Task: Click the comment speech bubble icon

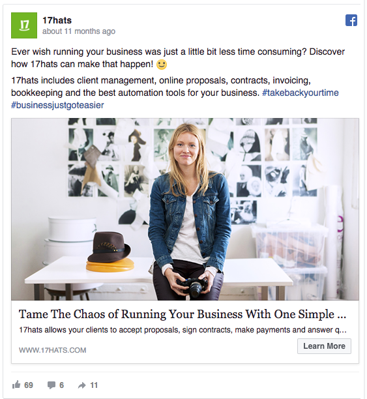Action: tap(51, 385)
